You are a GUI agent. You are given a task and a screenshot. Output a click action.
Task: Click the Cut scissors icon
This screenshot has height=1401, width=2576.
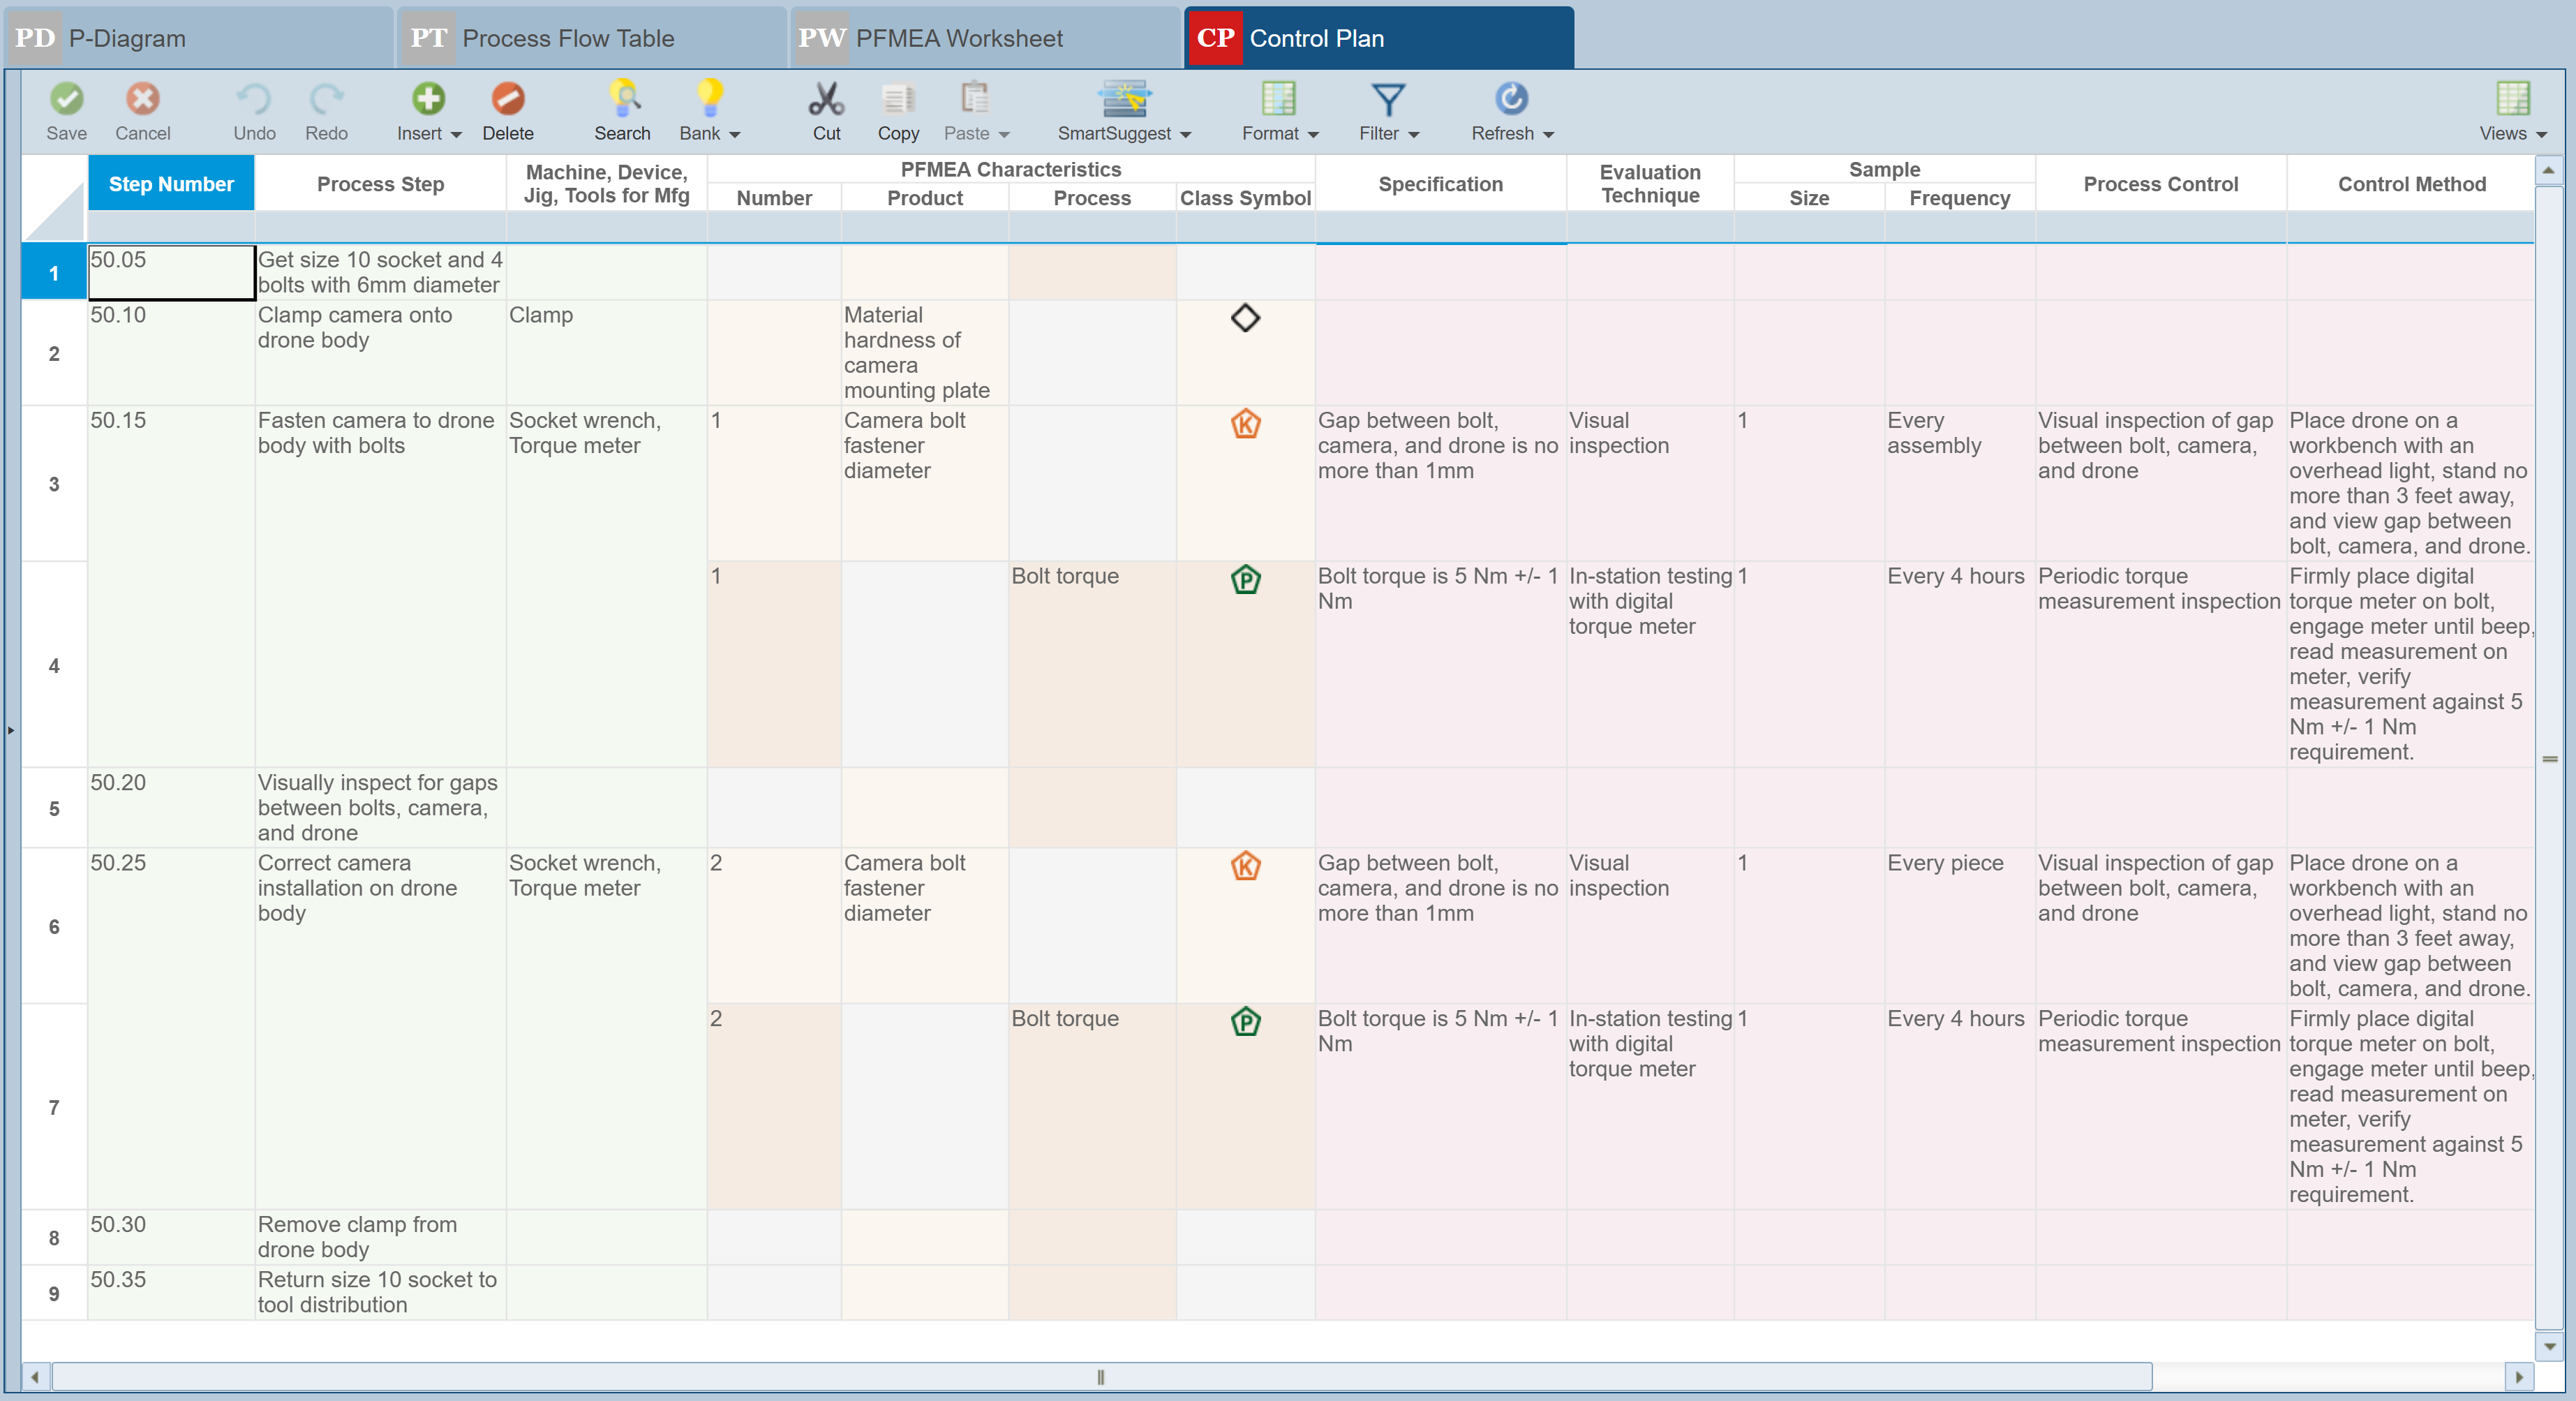tap(826, 99)
